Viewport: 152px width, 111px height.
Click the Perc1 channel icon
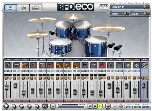coord(85,65)
